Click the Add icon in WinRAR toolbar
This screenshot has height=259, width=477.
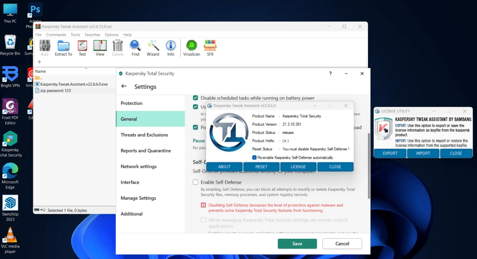tap(45, 48)
